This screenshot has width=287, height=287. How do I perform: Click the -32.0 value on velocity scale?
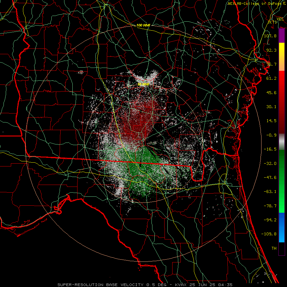click(x=270, y=164)
